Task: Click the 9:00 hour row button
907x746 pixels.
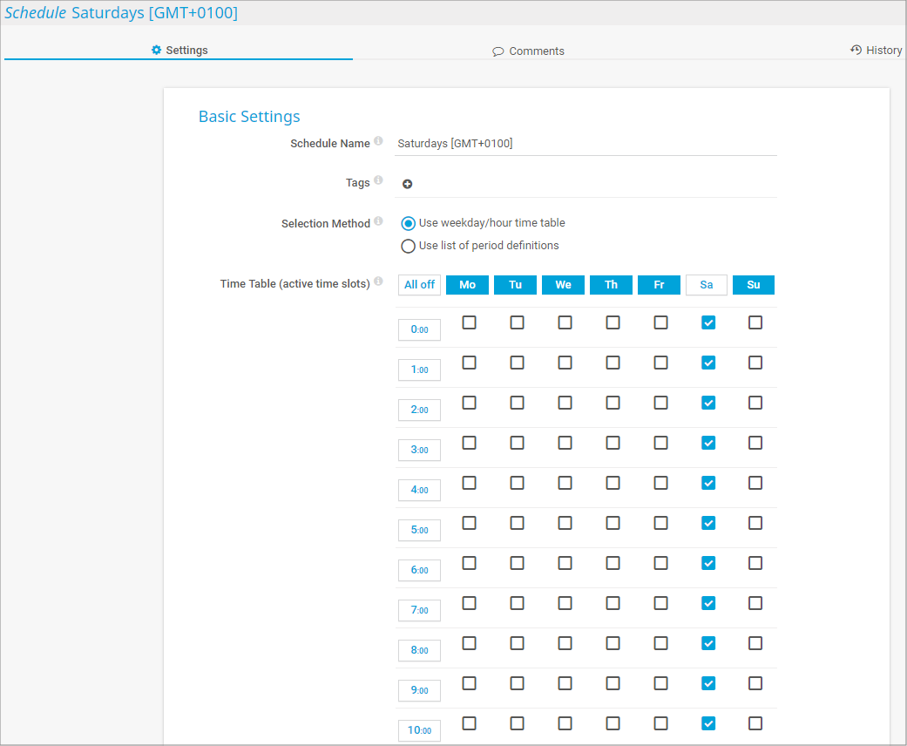Action: click(x=419, y=690)
